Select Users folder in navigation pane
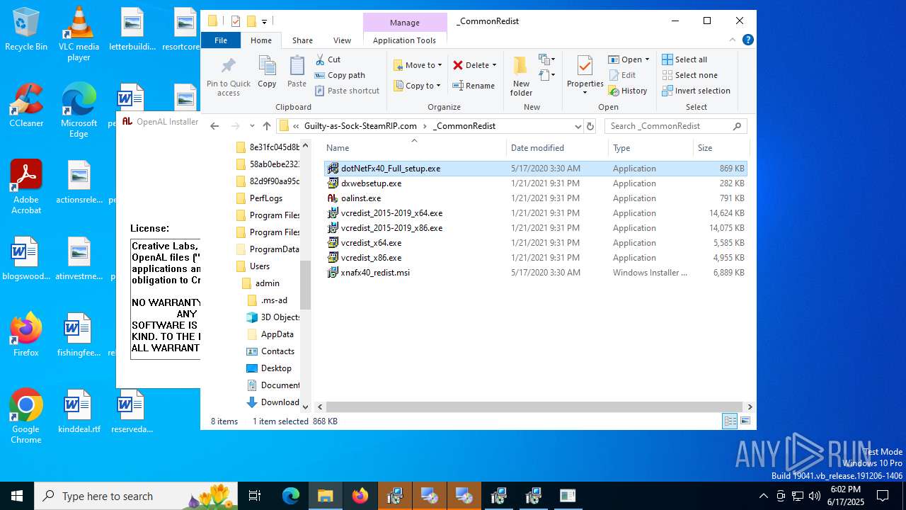 pos(260,266)
